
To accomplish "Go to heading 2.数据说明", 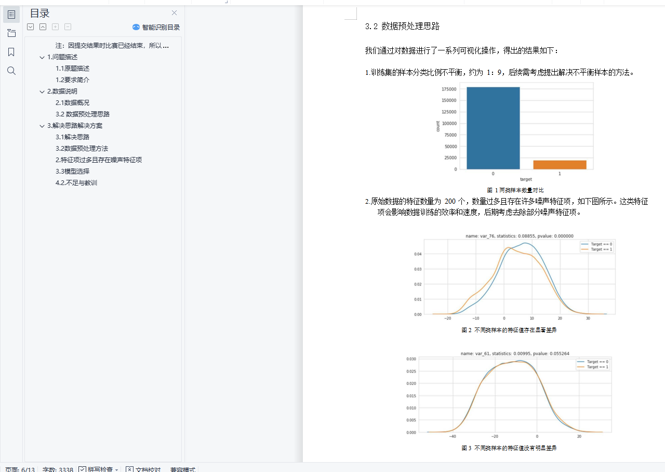I will (x=62, y=91).
